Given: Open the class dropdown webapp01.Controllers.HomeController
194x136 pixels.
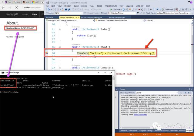Looking at the screenshot, I should point(119,21).
